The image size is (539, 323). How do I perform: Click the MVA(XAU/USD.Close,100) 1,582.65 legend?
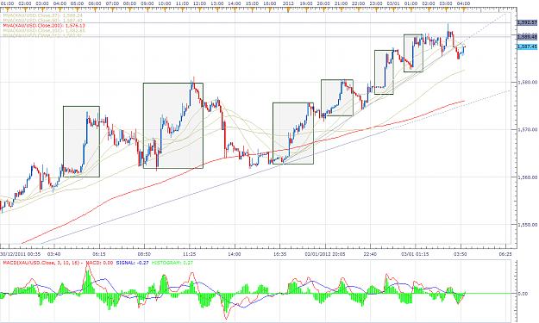point(44,30)
